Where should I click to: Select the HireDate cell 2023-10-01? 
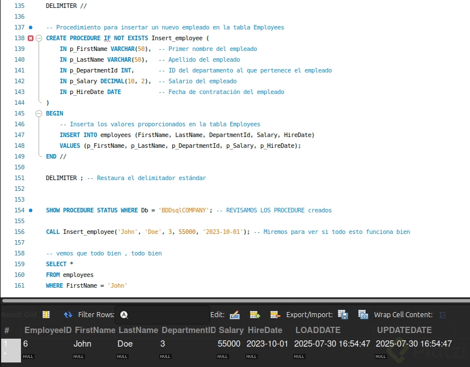pos(267,344)
